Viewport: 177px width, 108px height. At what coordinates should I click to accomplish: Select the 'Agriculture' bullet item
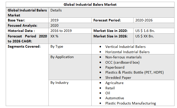[x=114, y=83]
